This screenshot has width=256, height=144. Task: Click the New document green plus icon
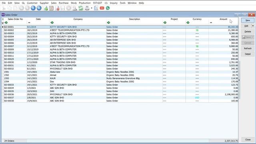(x=46, y=8)
